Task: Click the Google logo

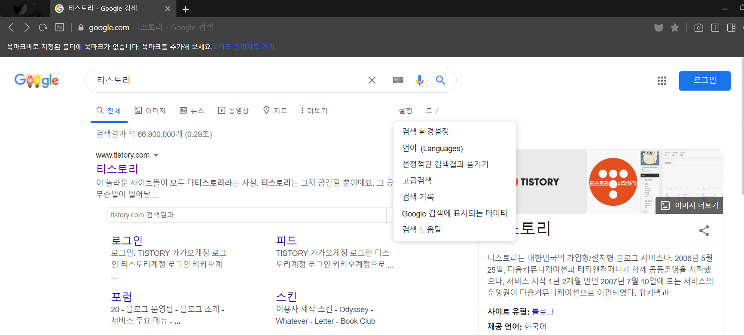Action: pyautogui.click(x=37, y=80)
